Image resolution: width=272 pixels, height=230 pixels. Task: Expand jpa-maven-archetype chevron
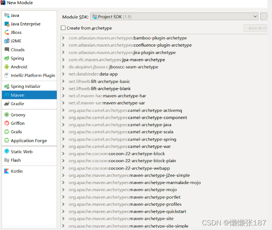pyautogui.click(x=63, y=60)
